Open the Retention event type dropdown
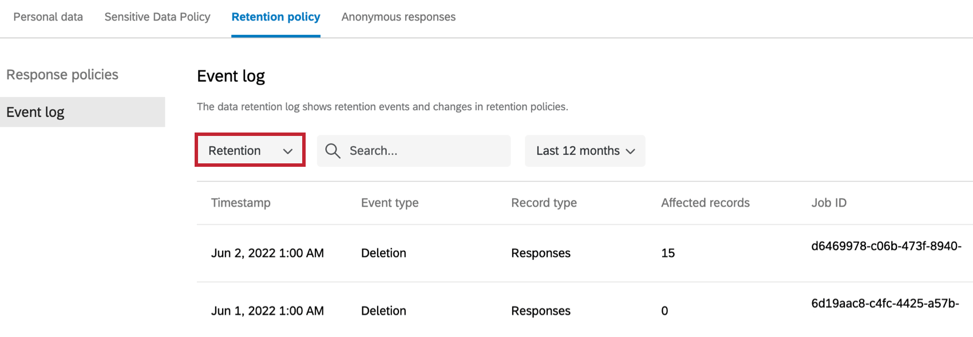The height and width of the screenshot is (337, 973). click(x=250, y=150)
